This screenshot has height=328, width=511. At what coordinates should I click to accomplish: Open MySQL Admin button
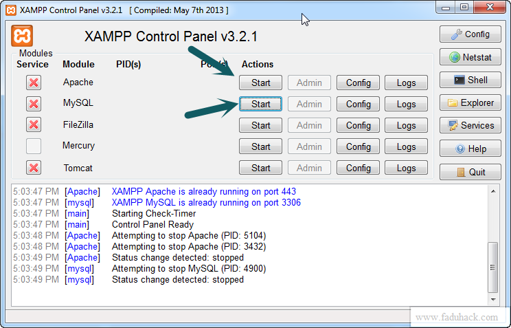(309, 104)
